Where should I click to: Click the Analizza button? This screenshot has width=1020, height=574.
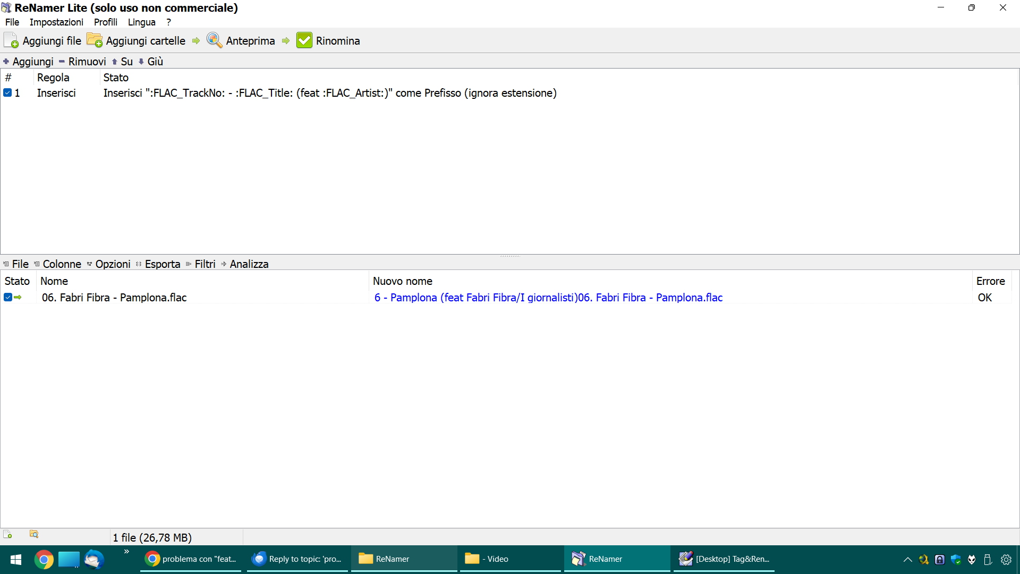pyautogui.click(x=249, y=264)
